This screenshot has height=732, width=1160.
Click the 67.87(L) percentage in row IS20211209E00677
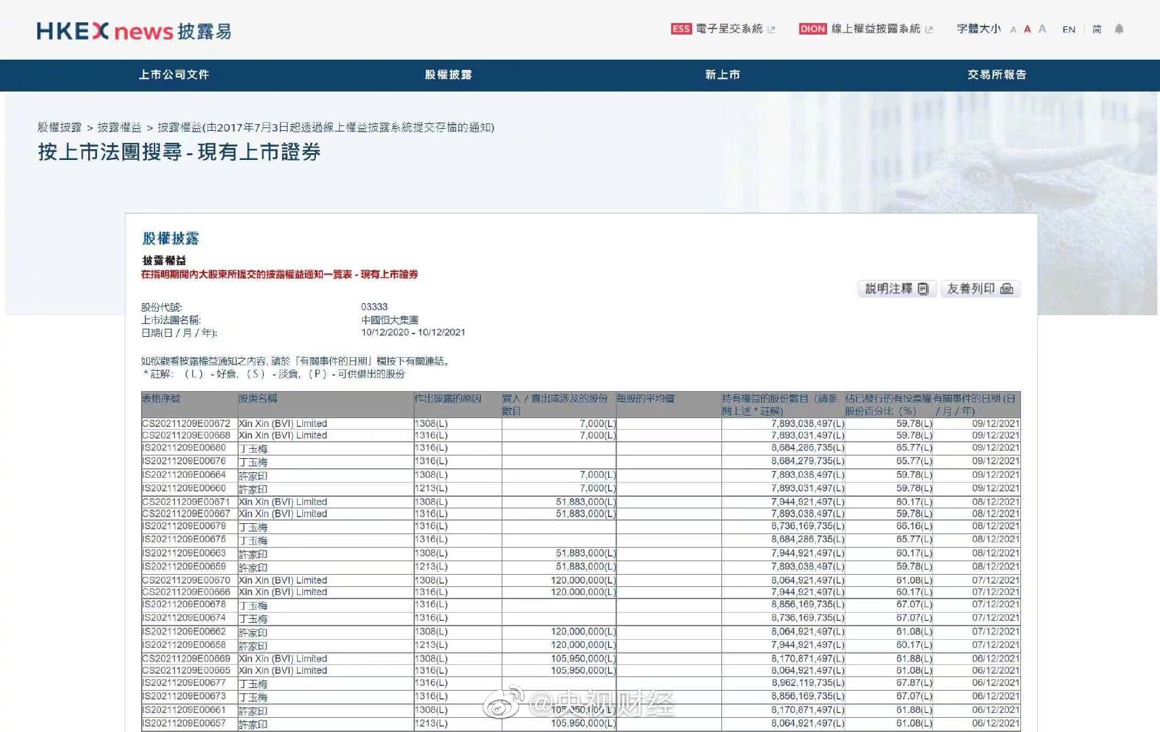(x=914, y=683)
